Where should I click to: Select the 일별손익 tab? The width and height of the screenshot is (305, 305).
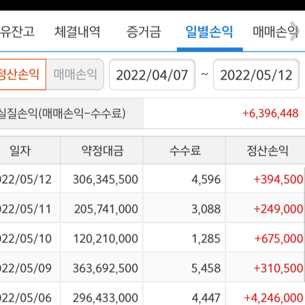(x=209, y=33)
